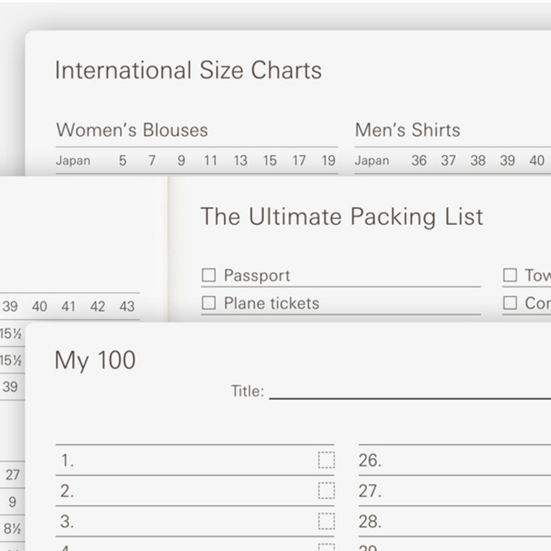
Task: Check the dashed box on line 1
Action: click(326, 460)
